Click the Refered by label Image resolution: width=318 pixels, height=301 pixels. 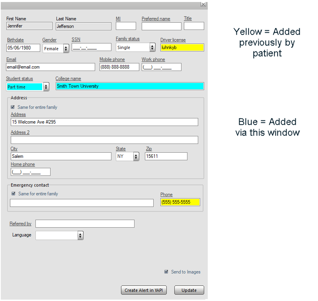click(20, 224)
